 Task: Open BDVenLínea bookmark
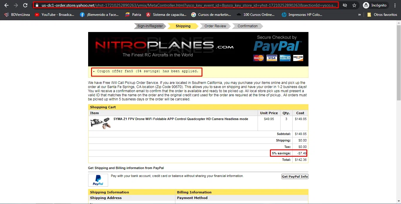[17, 14]
